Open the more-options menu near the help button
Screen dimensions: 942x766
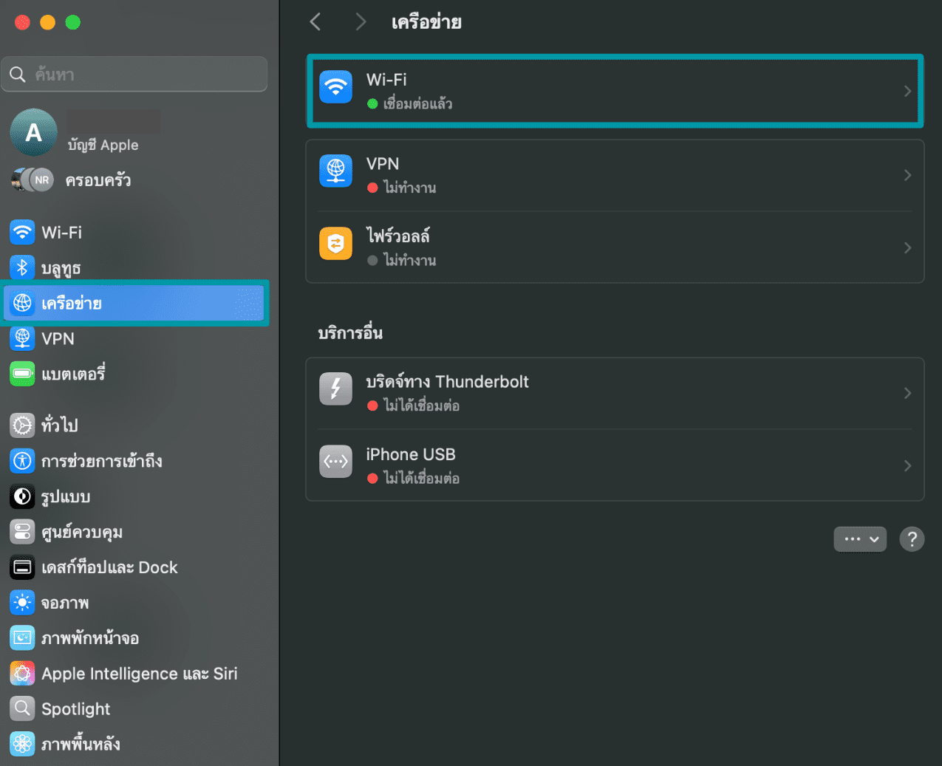[x=860, y=539]
